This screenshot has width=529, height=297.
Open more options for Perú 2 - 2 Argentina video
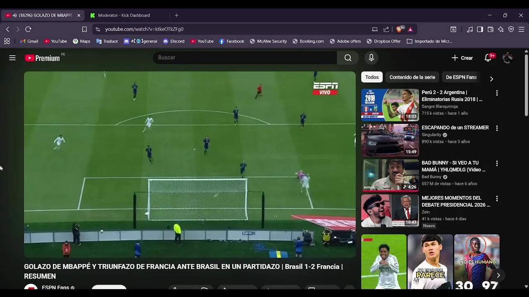[x=497, y=93]
